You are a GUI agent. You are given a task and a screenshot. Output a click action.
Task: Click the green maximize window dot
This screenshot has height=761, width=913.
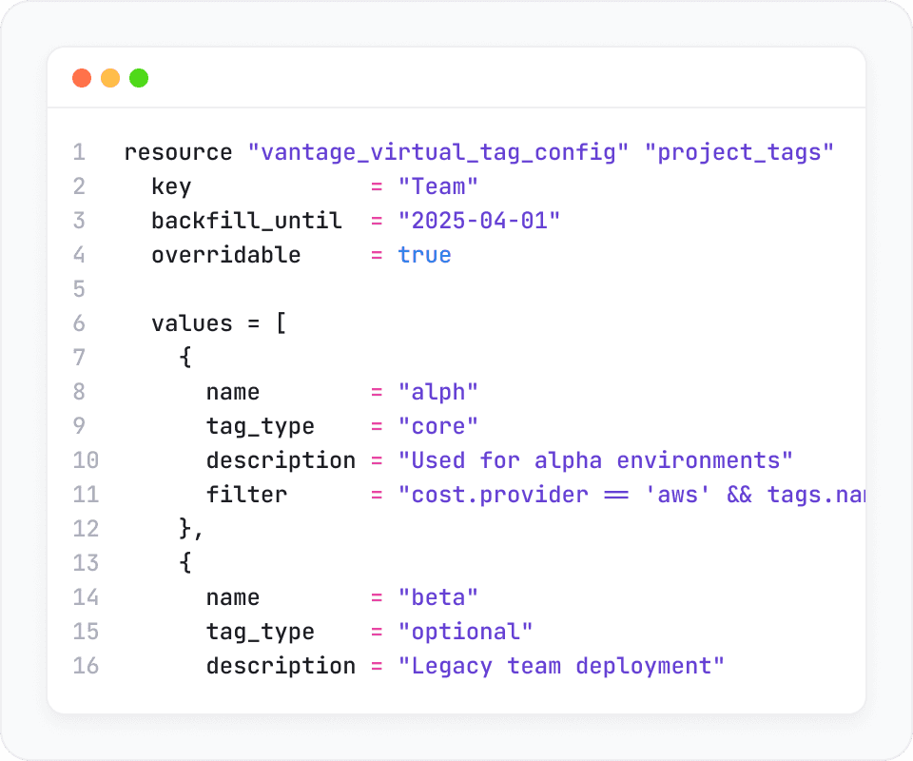pos(139,78)
